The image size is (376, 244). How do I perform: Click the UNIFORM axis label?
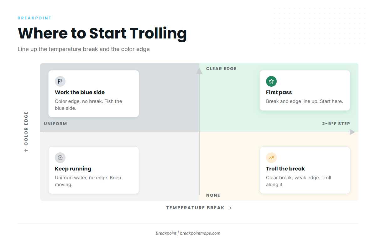coord(55,124)
